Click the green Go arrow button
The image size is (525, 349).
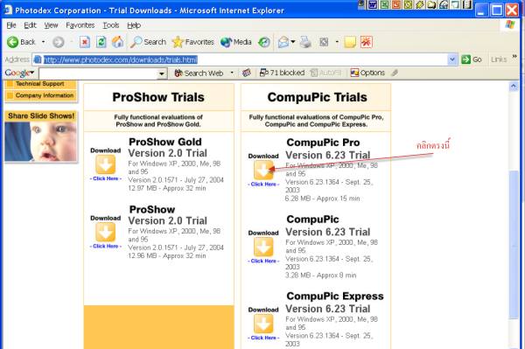472,59
